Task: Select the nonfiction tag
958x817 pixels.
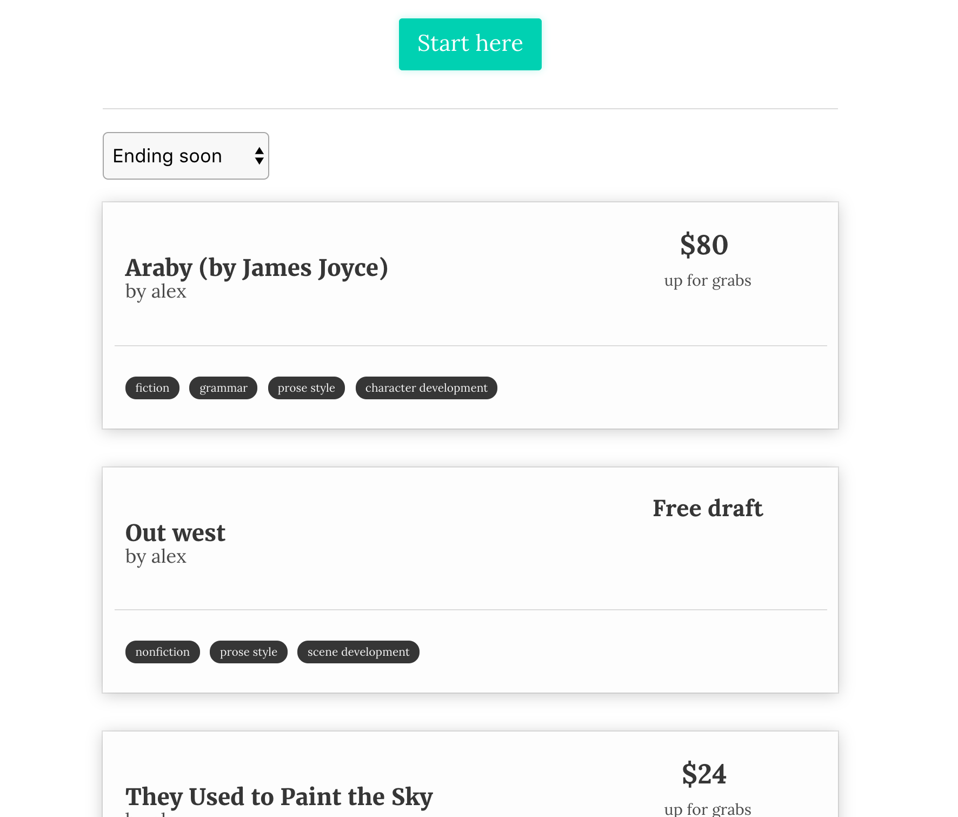Action: point(162,652)
